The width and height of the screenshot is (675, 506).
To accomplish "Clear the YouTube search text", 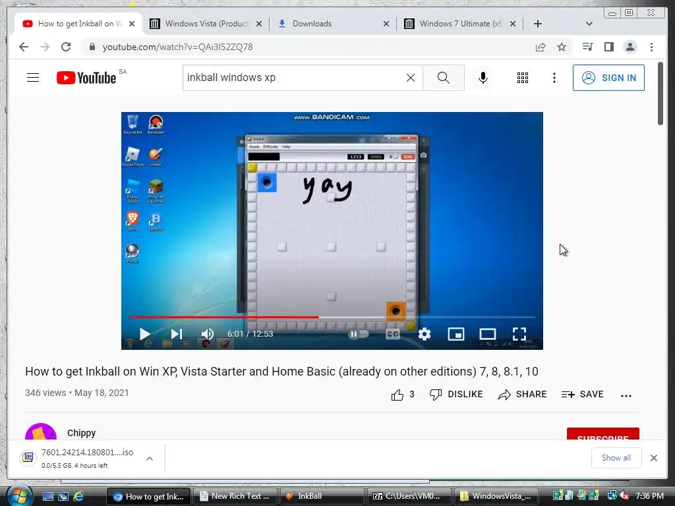I will pyautogui.click(x=411, y=78).
